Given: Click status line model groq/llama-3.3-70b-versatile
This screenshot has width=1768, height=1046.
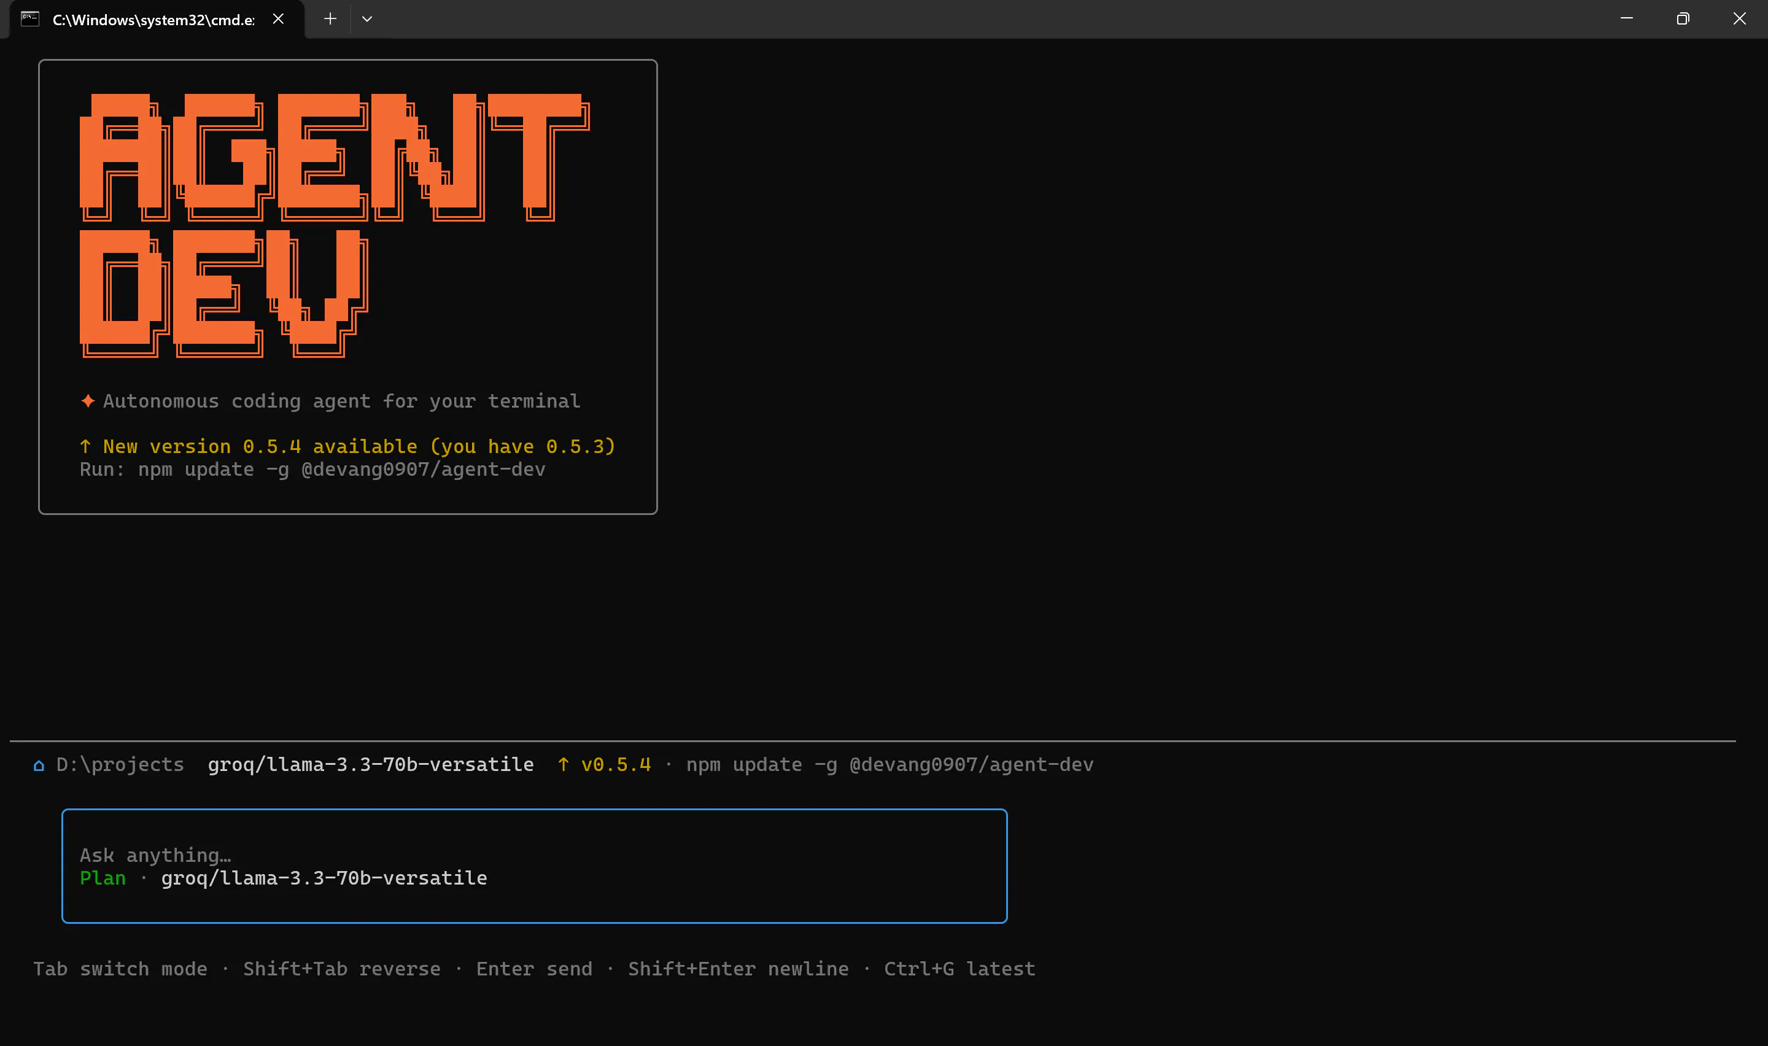Looking at the screenshot, I should pyautogui.click(x=371, y=765).
